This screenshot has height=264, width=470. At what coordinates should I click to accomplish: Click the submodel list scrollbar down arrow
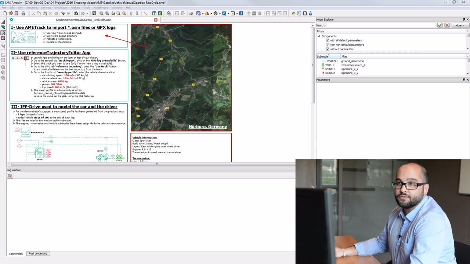point(468,73)
